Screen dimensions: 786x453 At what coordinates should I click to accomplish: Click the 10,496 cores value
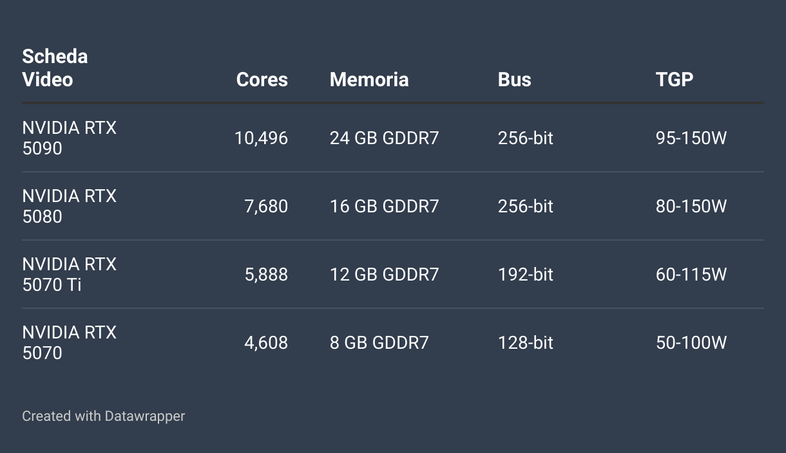tap(261, 138)
